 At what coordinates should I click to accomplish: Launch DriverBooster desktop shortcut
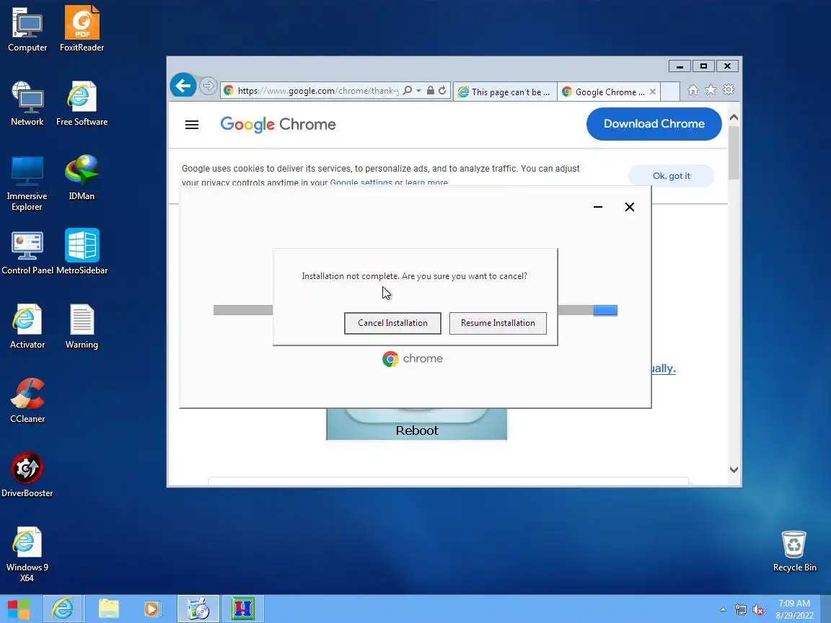(x=27, y=474)
